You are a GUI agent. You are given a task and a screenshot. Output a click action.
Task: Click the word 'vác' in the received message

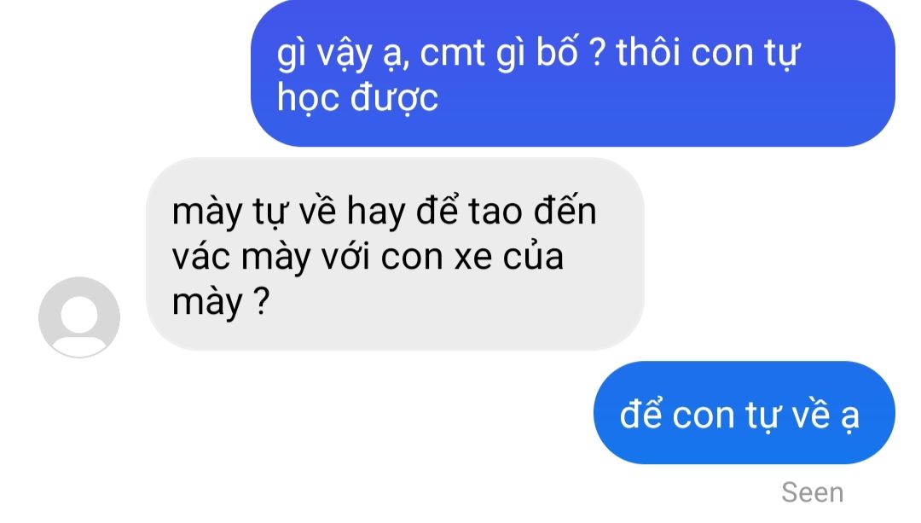[x=201, y=256]
